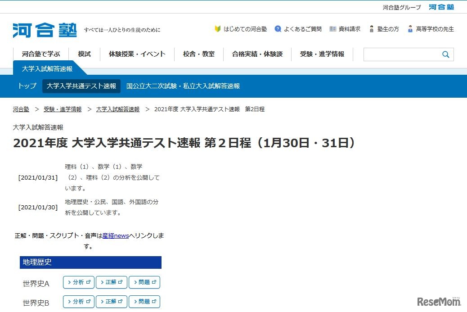Follow the 受験・進学情報 breadcrumb link
Image resolution: width=467 pixels, height=312 pixels.
coord(63,109)
